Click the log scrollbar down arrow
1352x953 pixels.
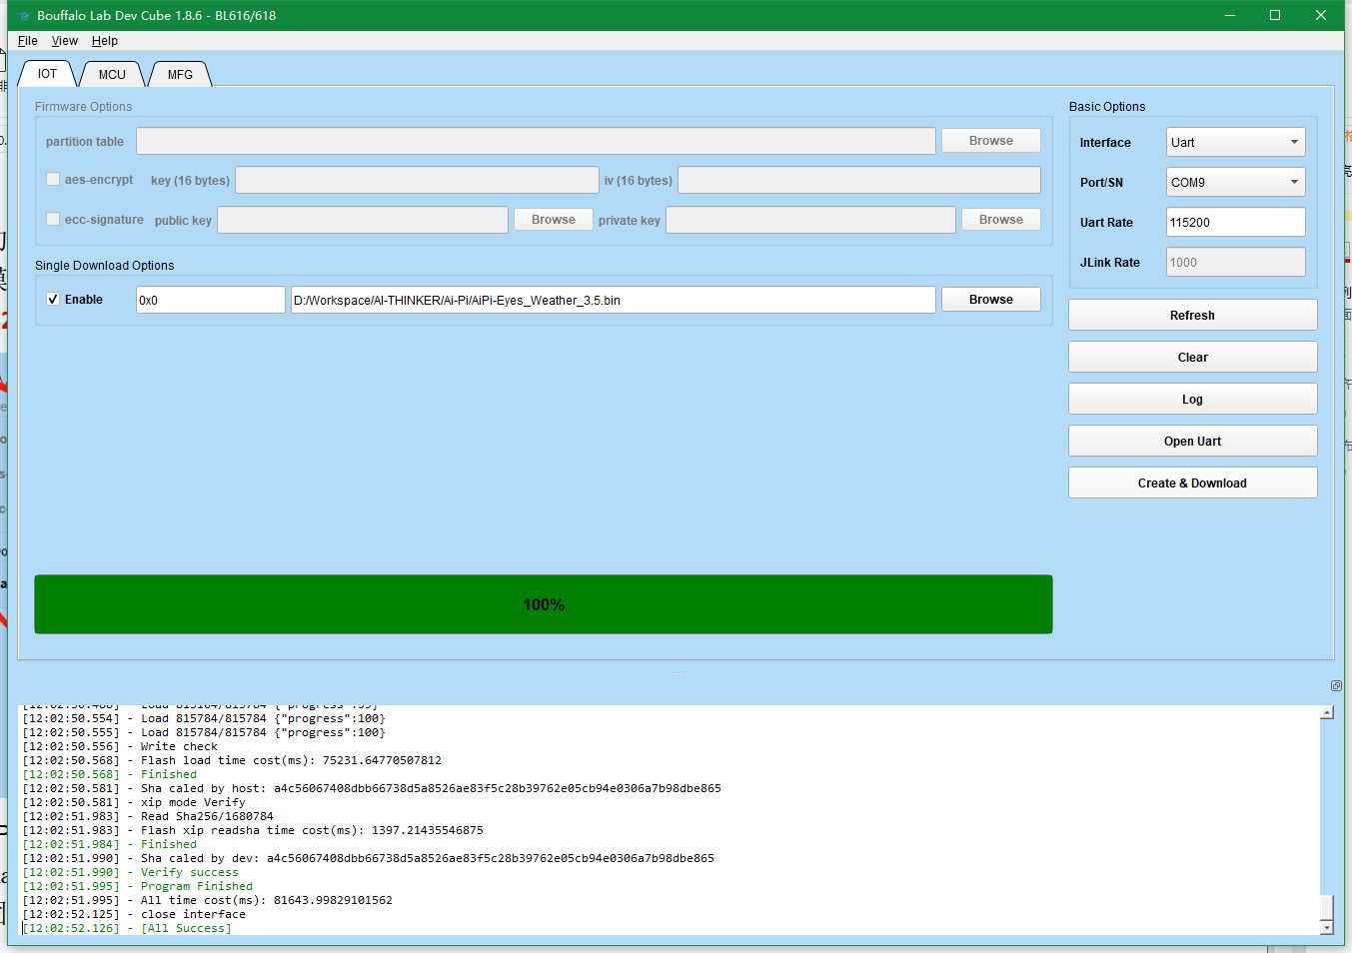click(1327, 928)
